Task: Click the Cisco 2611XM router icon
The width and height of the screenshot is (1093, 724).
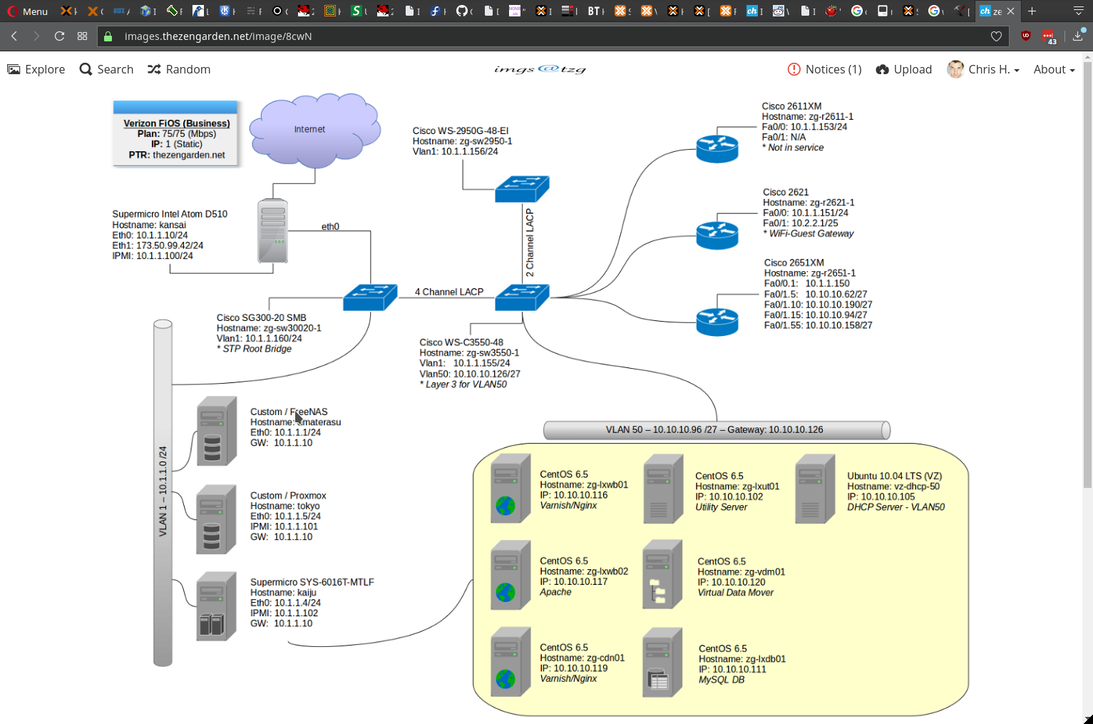Action: (717, 149)
